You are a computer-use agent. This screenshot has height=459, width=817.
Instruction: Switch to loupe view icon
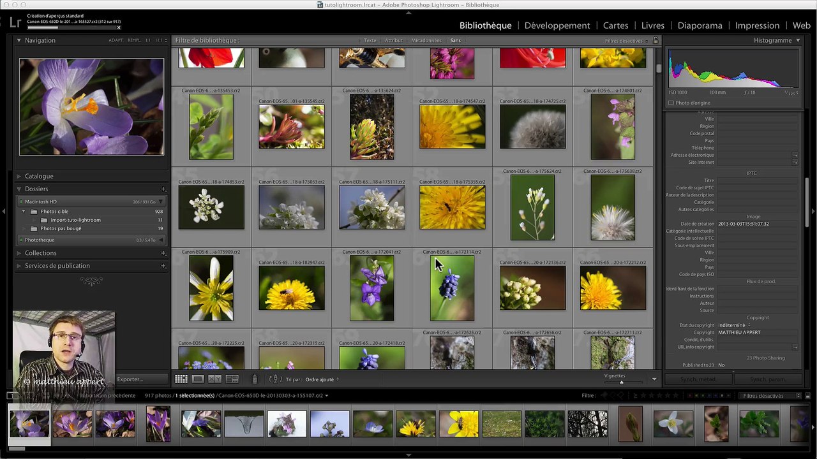[198, 379]
